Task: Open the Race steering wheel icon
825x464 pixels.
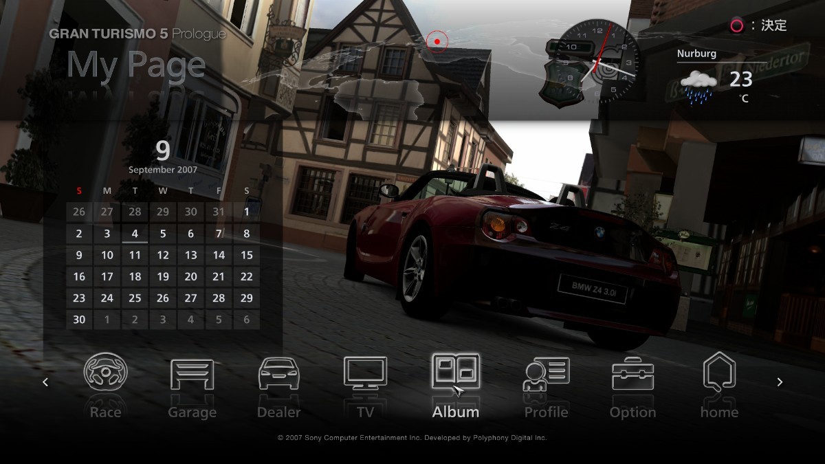Action: [105, 373]
